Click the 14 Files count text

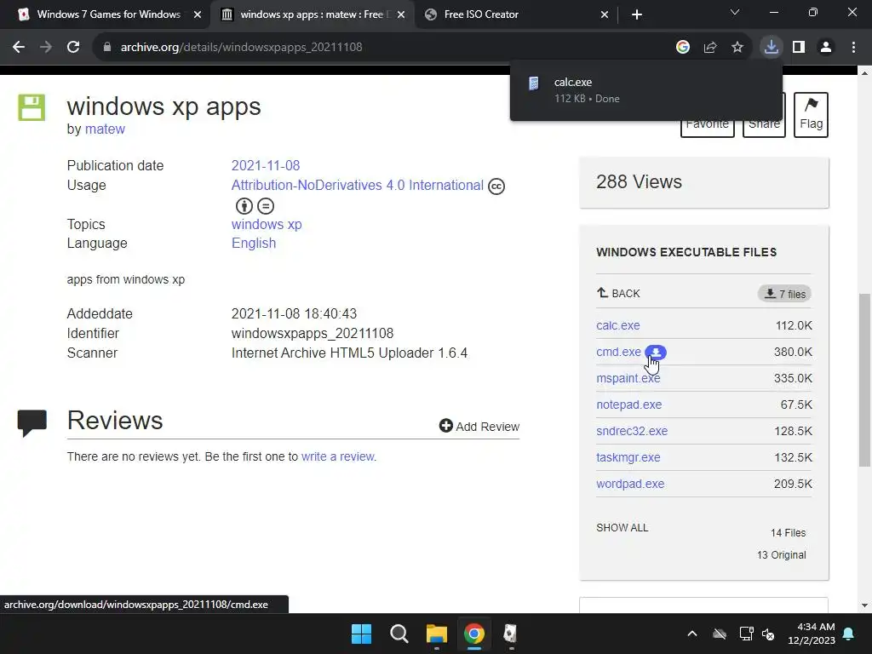point(788,533)
